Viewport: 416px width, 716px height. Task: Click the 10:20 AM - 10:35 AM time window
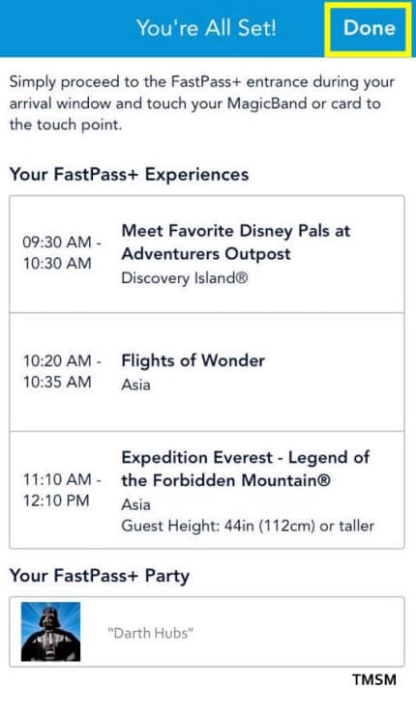coord(62,371)
